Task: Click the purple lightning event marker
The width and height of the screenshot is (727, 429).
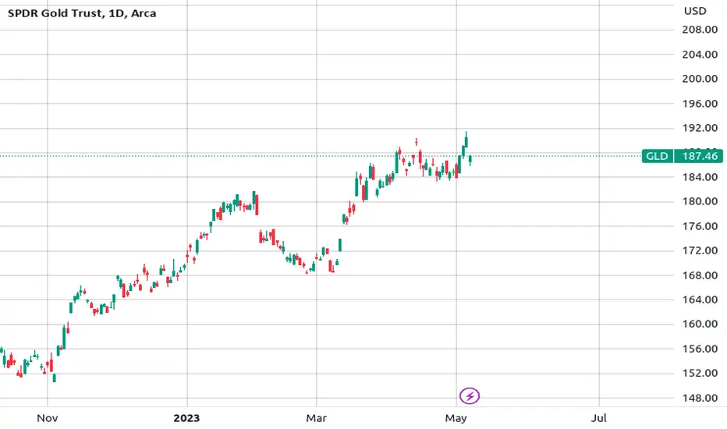Action: (470, 396)
